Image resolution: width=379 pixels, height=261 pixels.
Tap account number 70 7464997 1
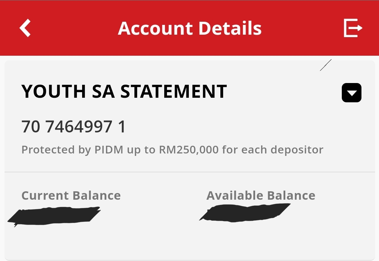[73, 127]
